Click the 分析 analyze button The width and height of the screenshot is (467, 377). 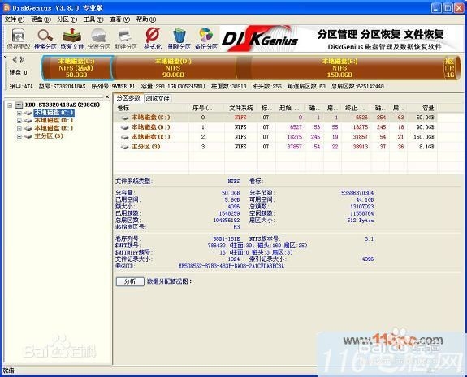click(130, 281)
